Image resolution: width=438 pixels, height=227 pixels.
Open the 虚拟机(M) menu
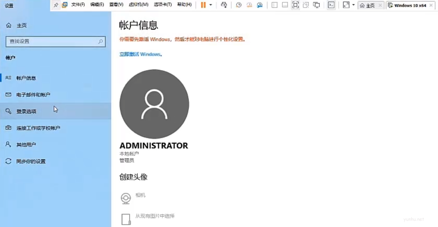coord(139,5)
